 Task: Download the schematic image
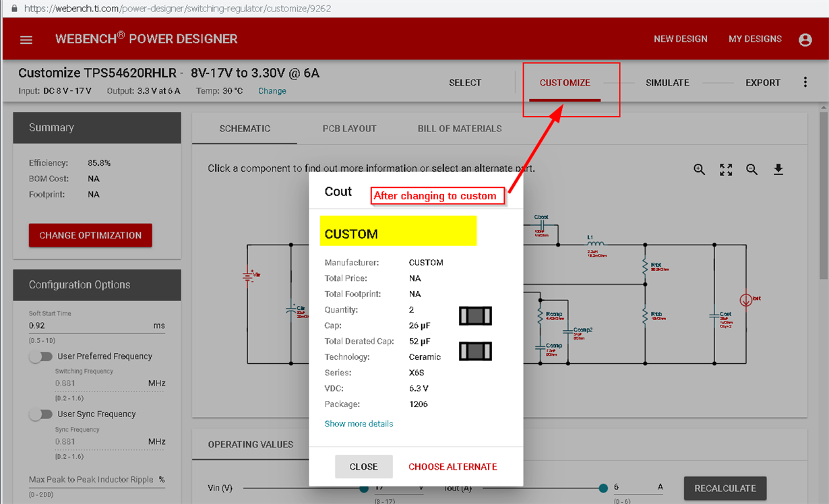pyautogui.click(x=778, y=170)
